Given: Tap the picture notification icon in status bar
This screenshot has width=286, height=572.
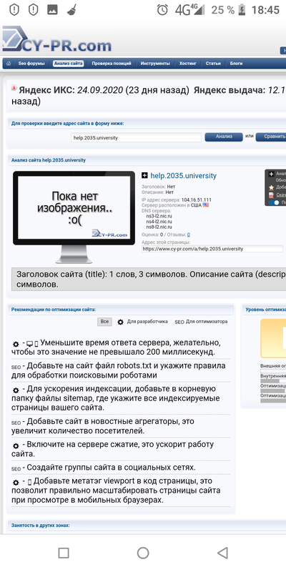Looking at the screenshot, I should pyautogui.click(x=52, y=10).
